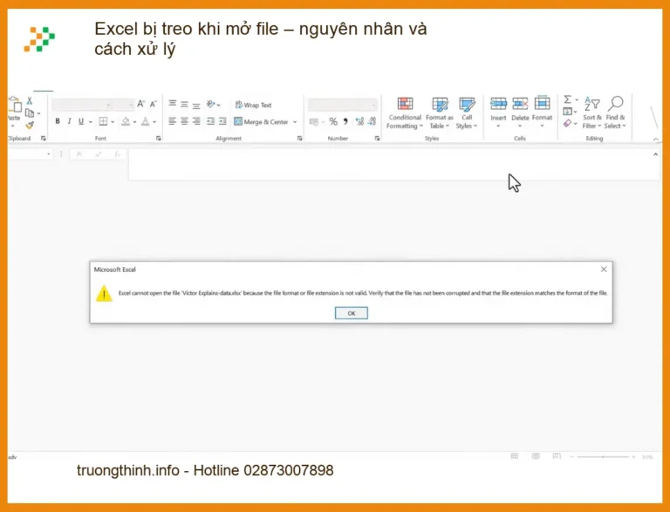Click the Decrease Decimal icon
Viewport: 670px width, 512px height.
372,122
